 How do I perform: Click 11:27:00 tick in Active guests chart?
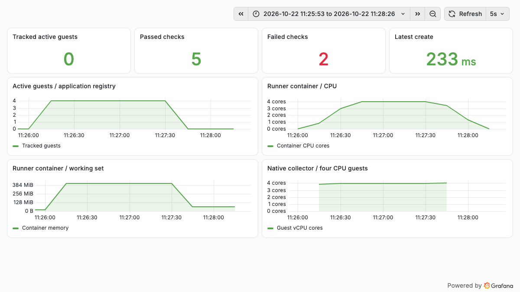tap(120, 135)
